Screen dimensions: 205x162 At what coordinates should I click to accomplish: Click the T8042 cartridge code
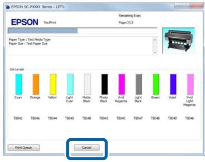click(x=18, y=118)
